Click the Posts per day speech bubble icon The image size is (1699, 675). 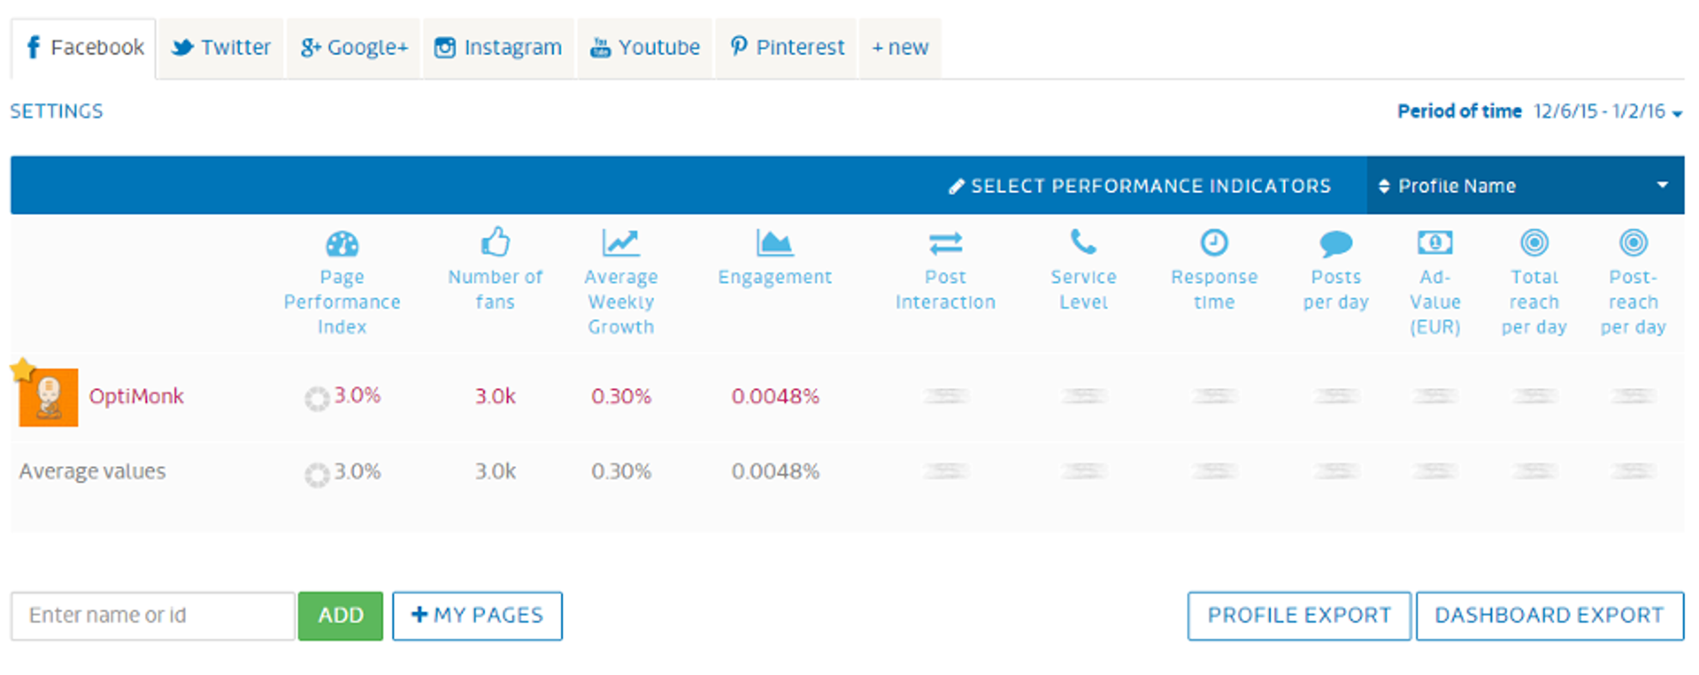[x=1336, y=243]
